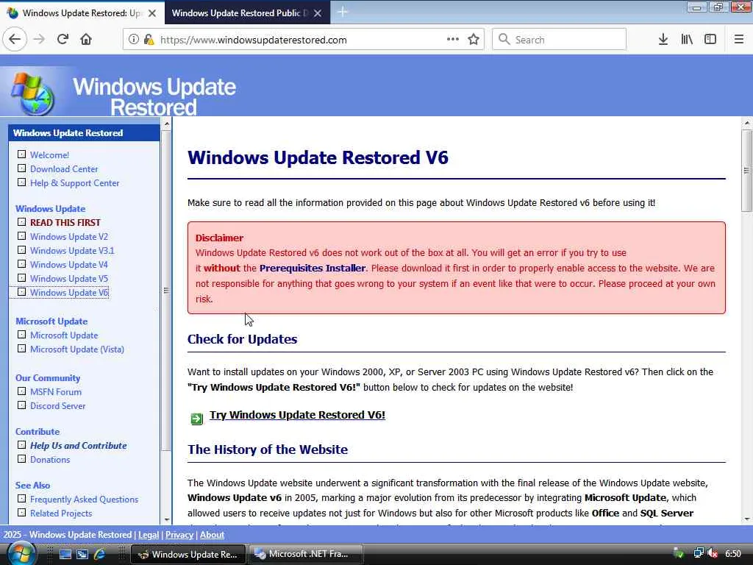Click the green shield tray icon
The height and width of the screenshot is (565, 753).
click(x=679, y=553)
